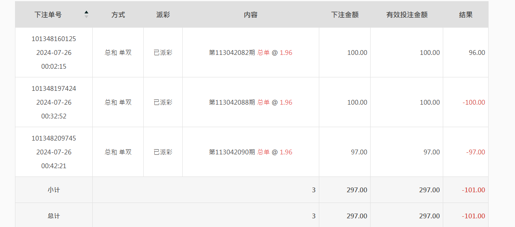Click the 下注单号 column header

[48, 15]
